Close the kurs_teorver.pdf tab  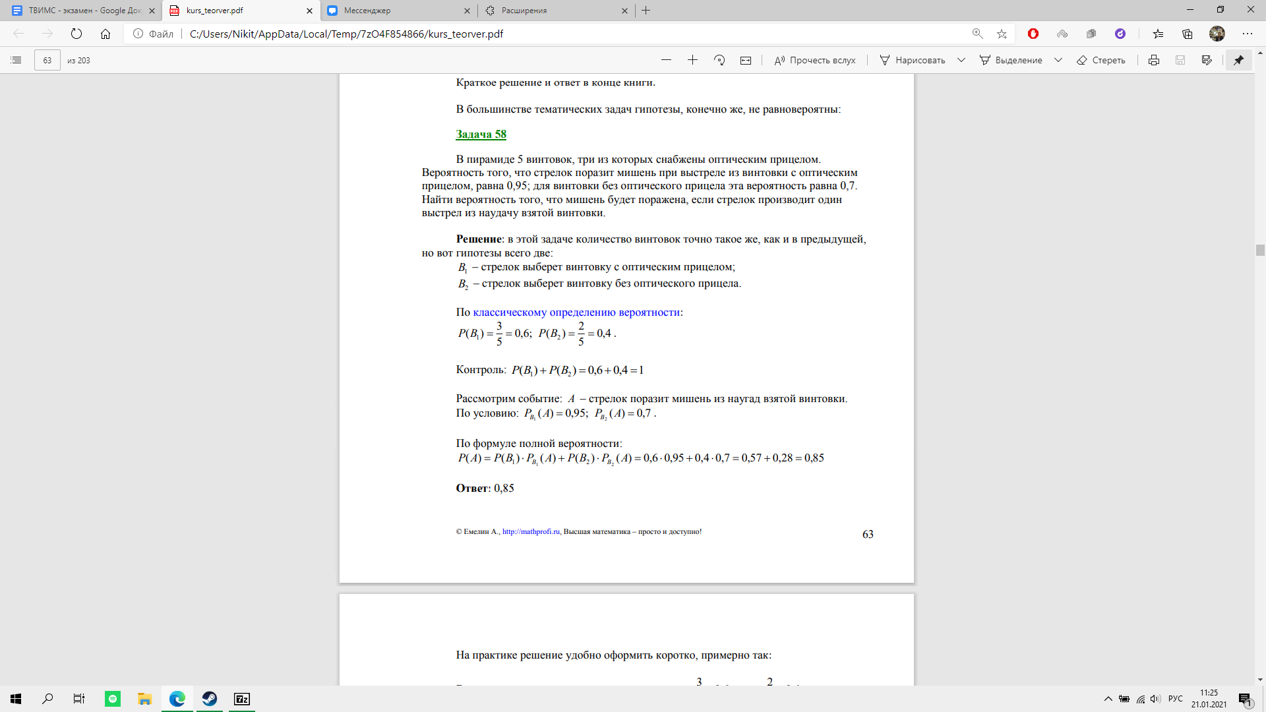click(x=310, y=11)
